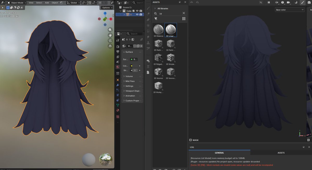Open the Object menu in Blender header

coord(55,3)
